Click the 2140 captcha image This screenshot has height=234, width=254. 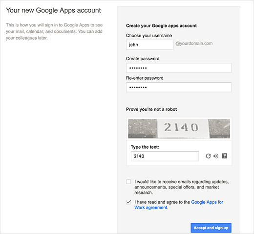point(179,129)
